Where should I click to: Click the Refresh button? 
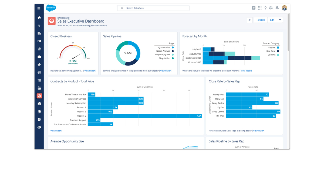point(261,20)
